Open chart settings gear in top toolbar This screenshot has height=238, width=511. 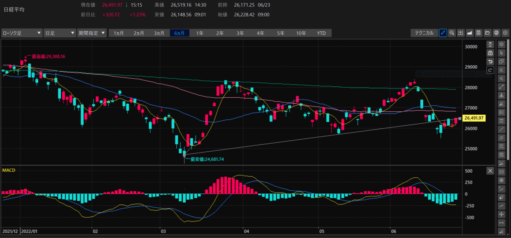[505, 33]
